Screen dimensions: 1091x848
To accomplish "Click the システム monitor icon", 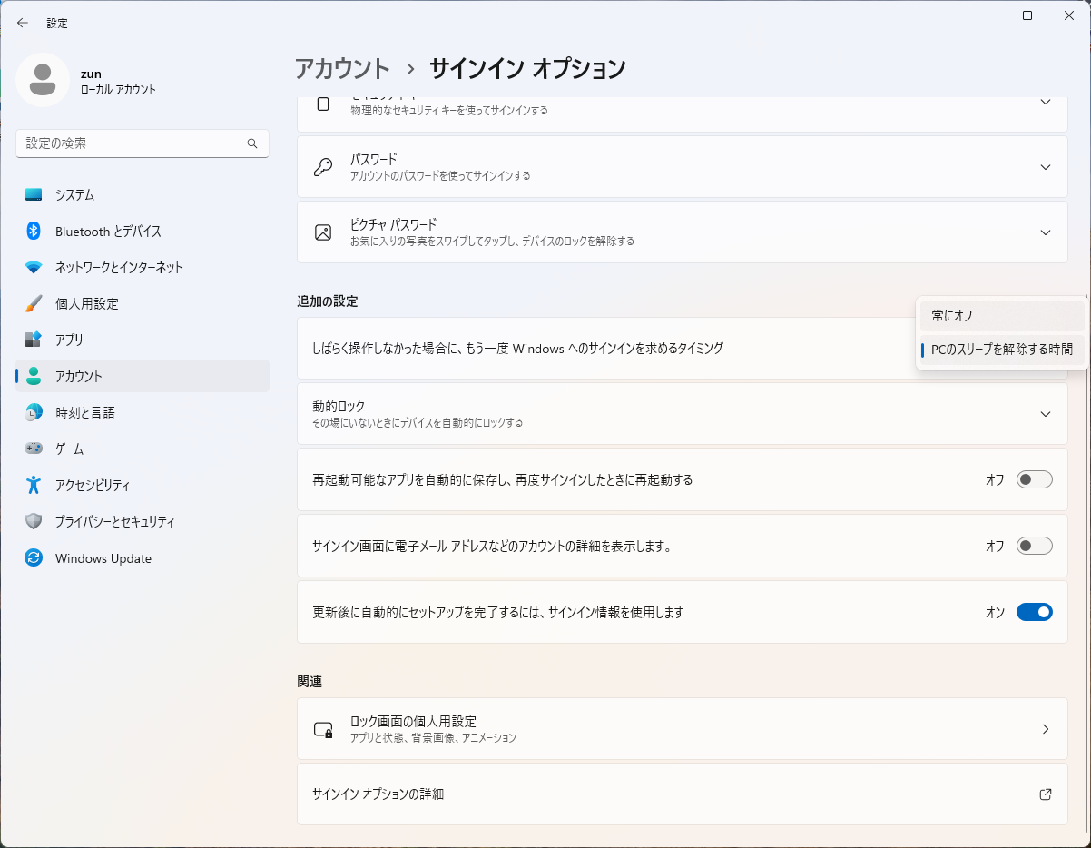I will click(x=34, y=195).
